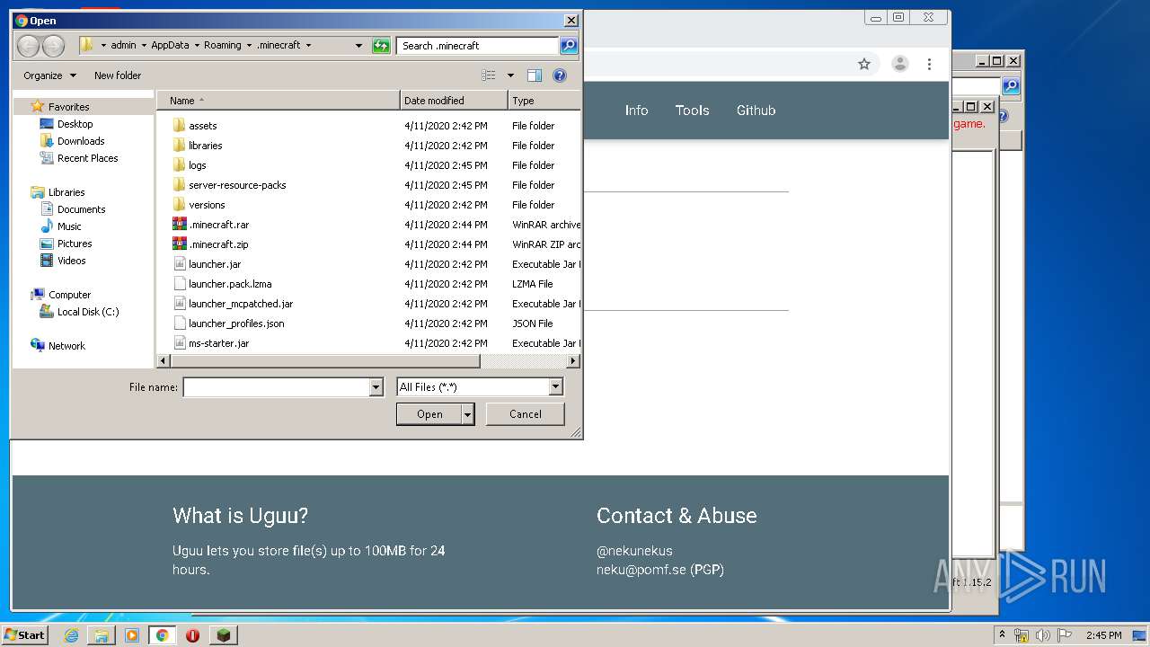Select the assets folder
The width and height of the screenshot is (1150, 647).
point(203,126)
